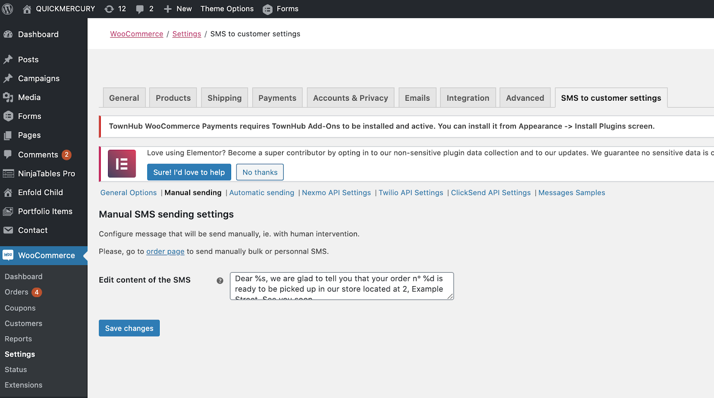714x398 pixels.
Task: Click the Posts pushpin icon
Action: 8,59
